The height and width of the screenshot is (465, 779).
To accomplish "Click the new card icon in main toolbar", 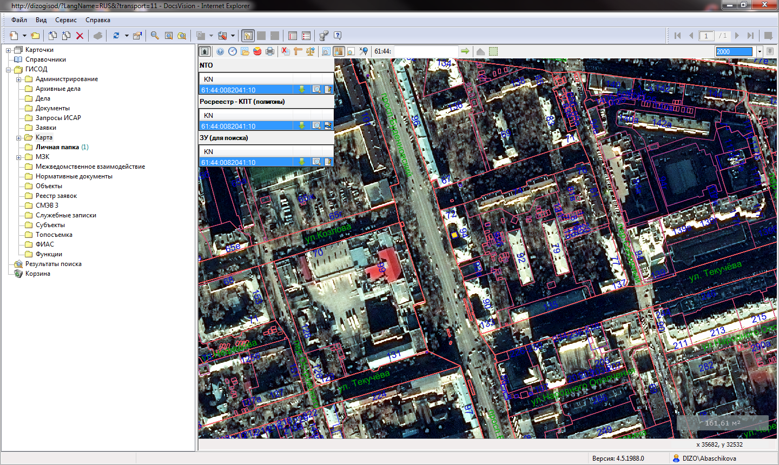I will click(14, 36).
